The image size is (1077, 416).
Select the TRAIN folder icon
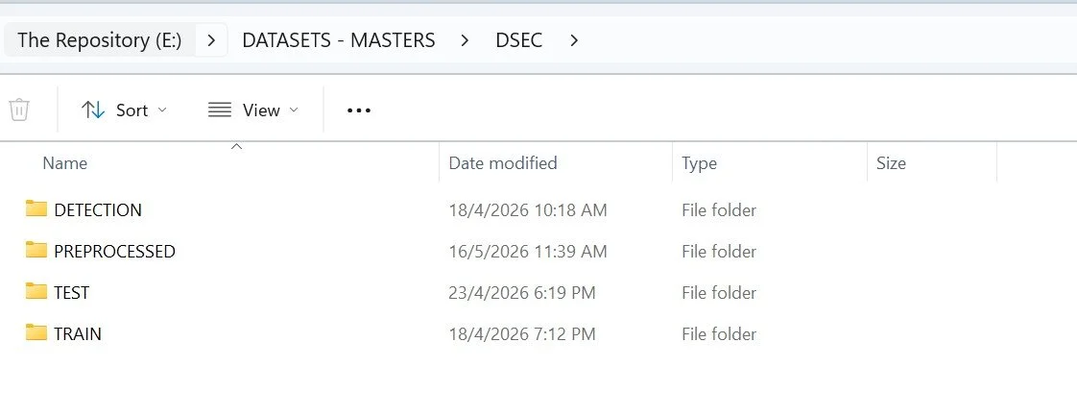36,332
